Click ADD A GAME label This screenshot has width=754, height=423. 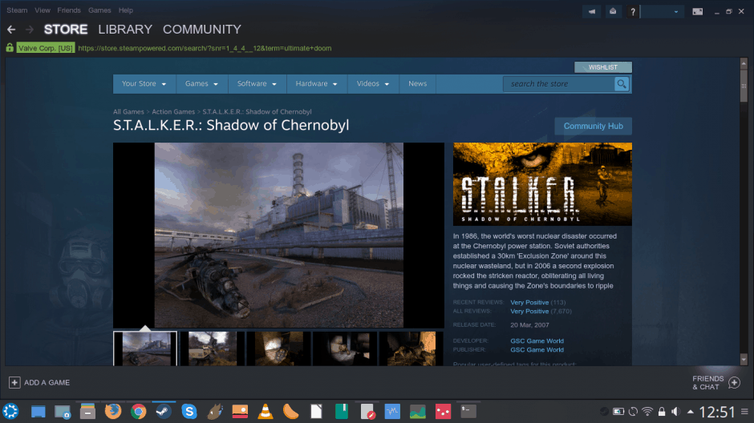point(47,383)
